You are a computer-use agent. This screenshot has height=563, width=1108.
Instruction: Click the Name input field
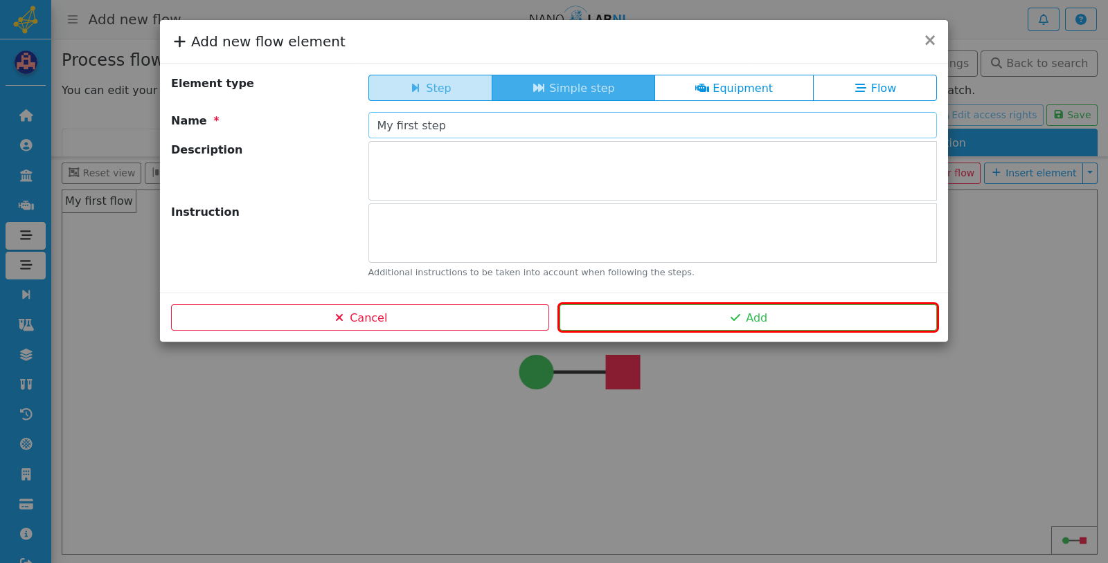(x=652, y=125)
